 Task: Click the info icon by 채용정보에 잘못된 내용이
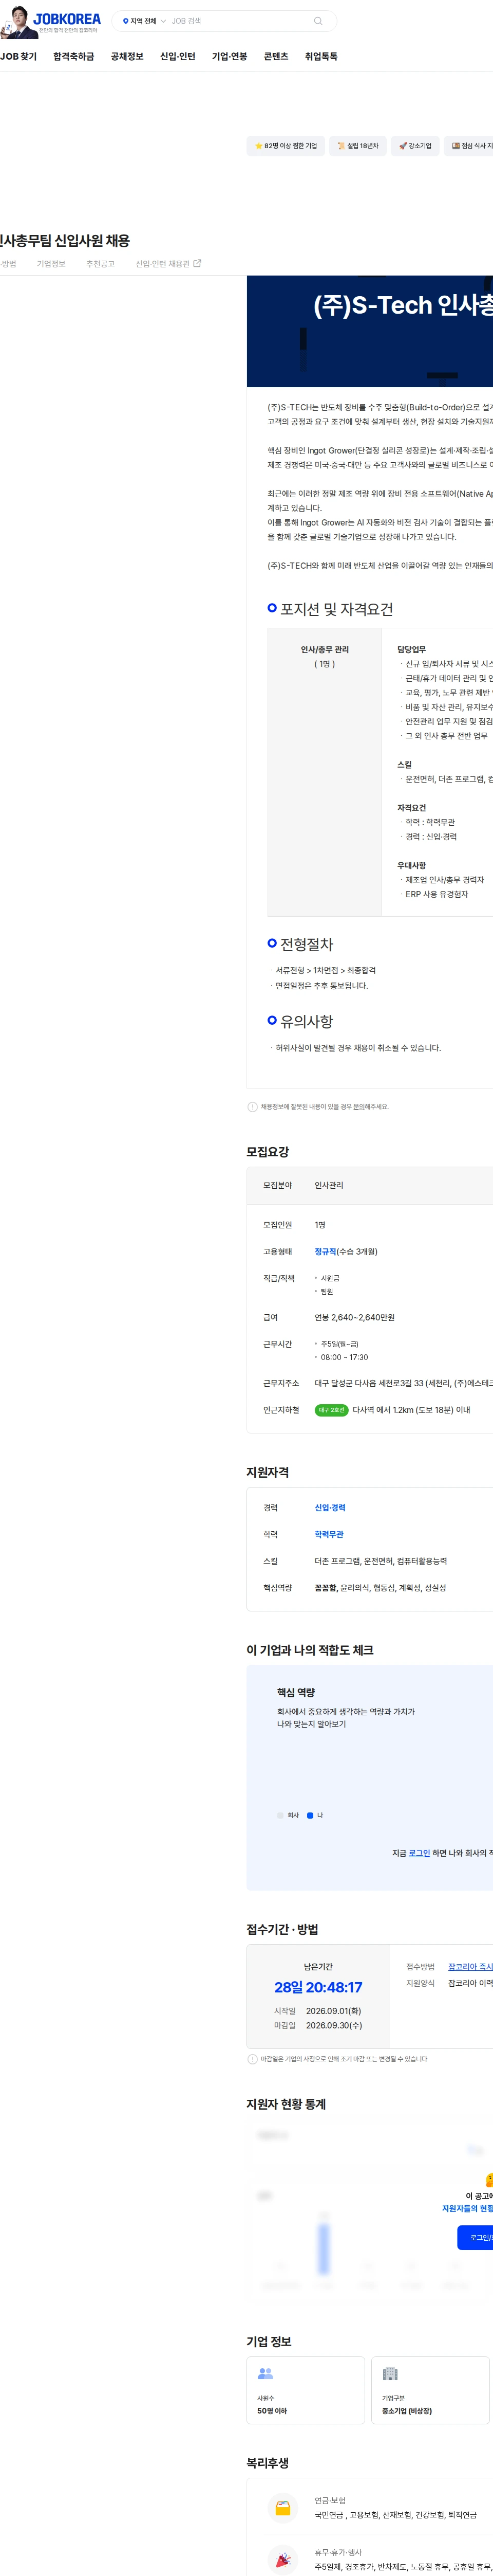pos(253,1107)
